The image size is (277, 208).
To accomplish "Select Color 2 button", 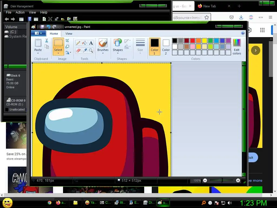I will coord(166,47).
